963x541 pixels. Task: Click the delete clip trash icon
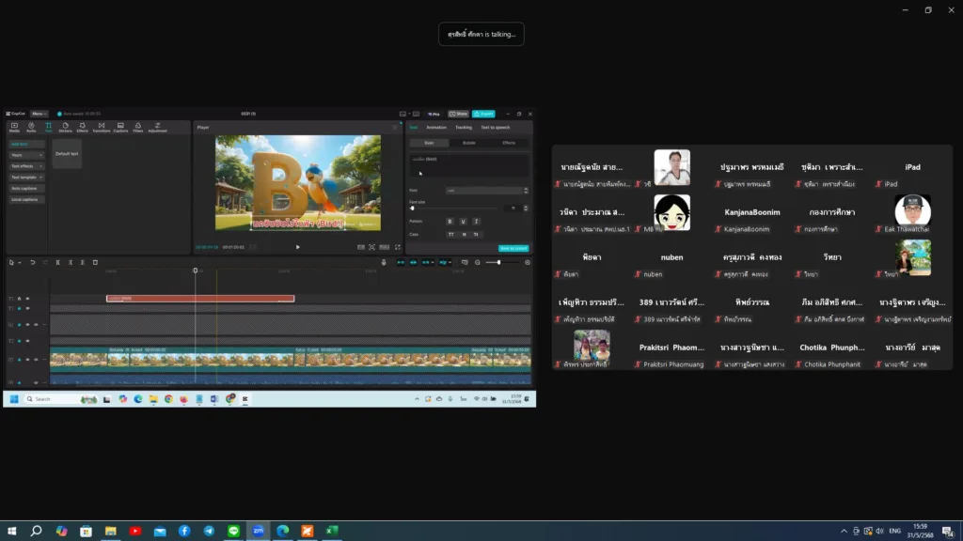coord(95,262)
